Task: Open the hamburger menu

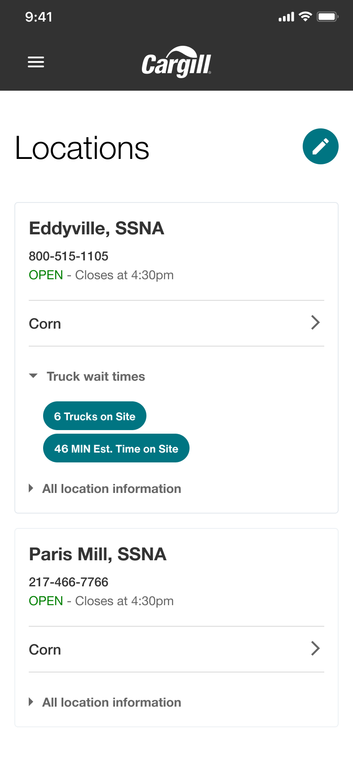Action: tap(36, 62)
